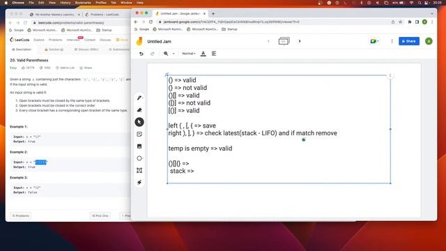This screenshot has width=446, height=251.
Task: Switch to LeetCode Description tab
Action: 22,50
